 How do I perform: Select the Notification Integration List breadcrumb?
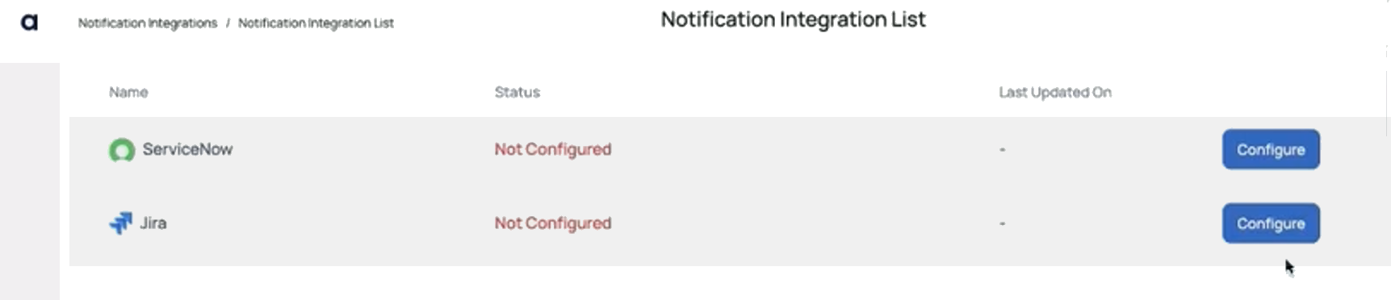pyautogui.click(x=316, y=23)
